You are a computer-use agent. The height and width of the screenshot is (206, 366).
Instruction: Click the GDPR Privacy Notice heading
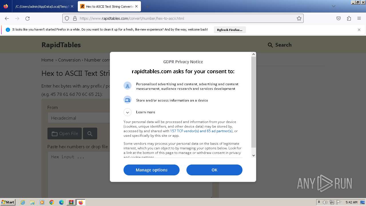[183, 62]
